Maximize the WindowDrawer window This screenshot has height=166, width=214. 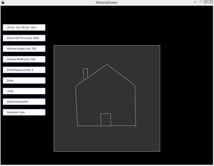coord(201,2)
